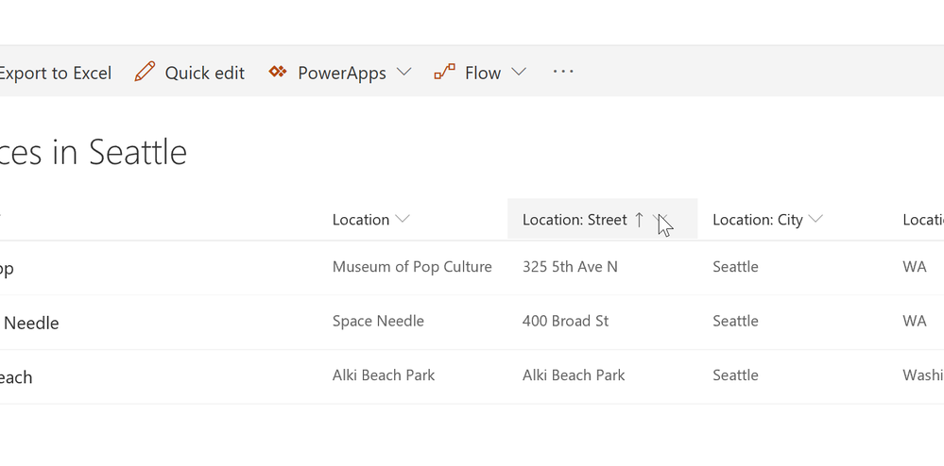Click the Flow connector icon
Viewport: 944px width, 466px height.
coord(444,73)
